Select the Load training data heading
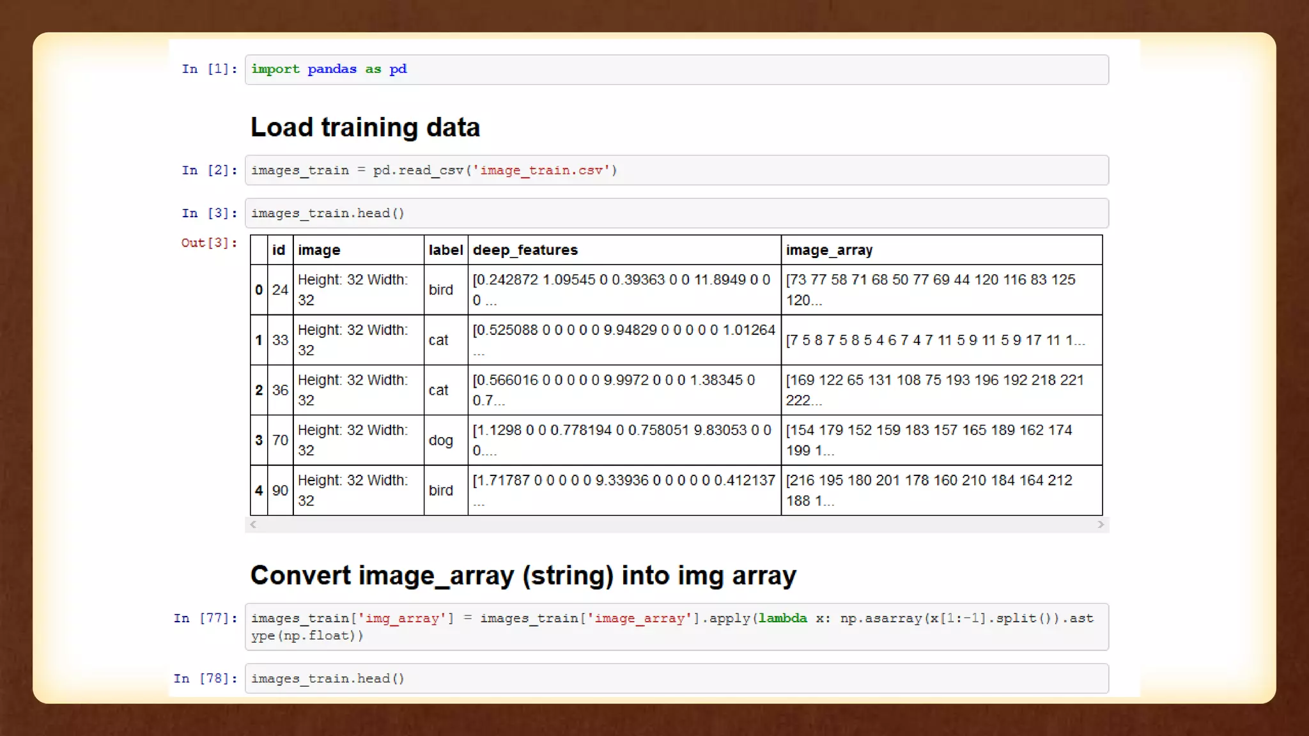 pyautogui.click(x=365, y=127)
